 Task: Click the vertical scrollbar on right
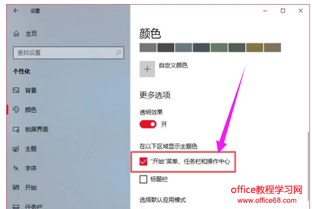click(308, 165)
